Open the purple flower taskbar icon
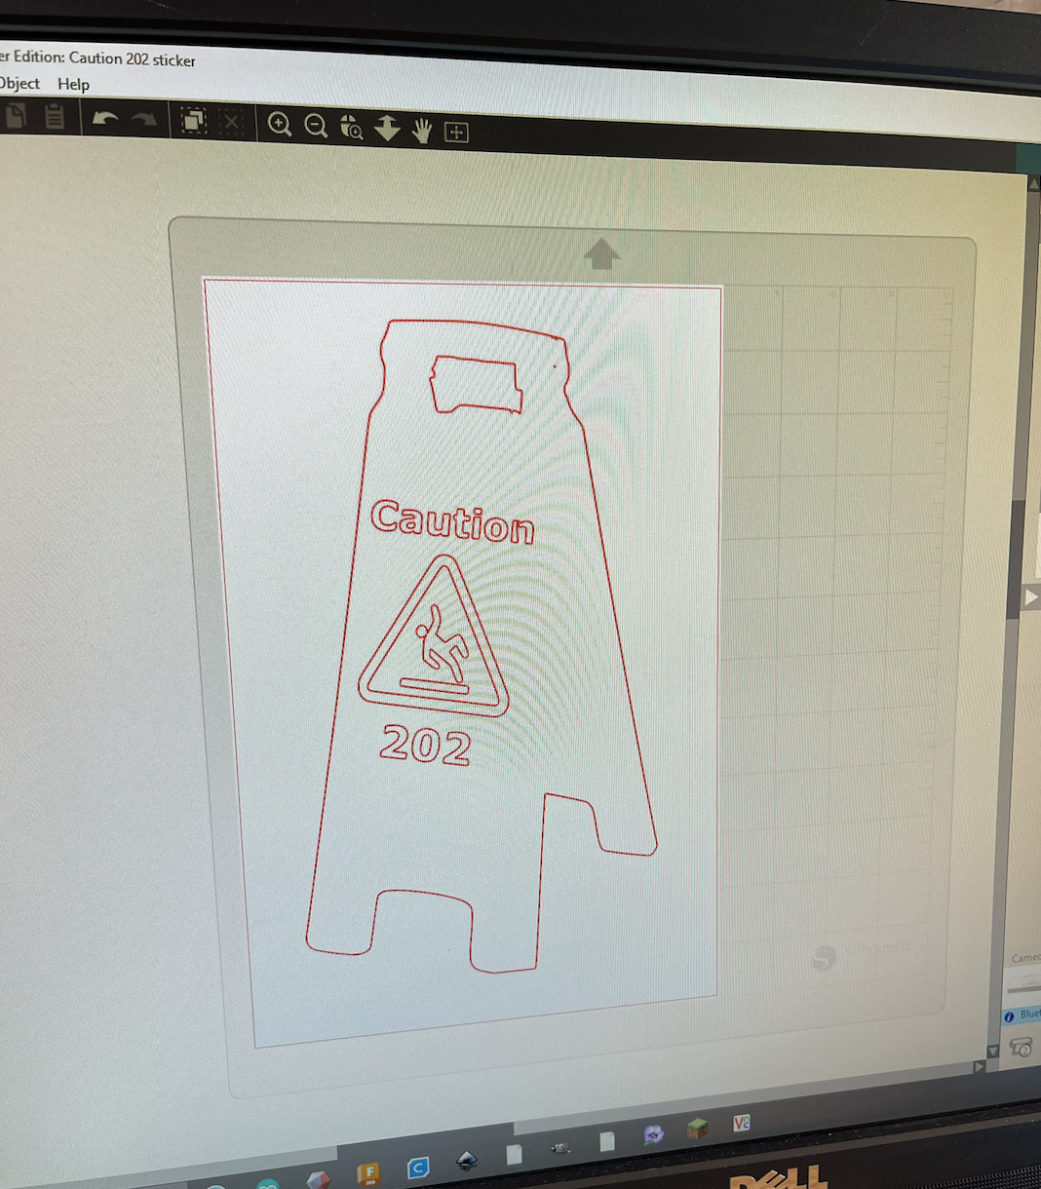 pos(653,1134)
